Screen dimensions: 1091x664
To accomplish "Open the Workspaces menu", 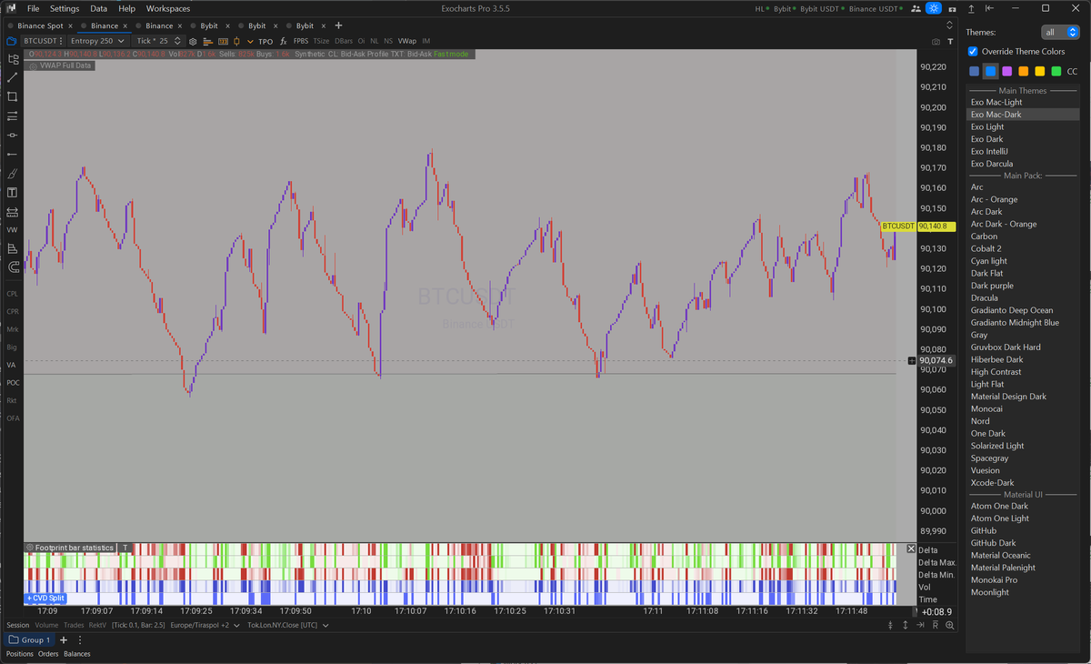I will [168, 8].
